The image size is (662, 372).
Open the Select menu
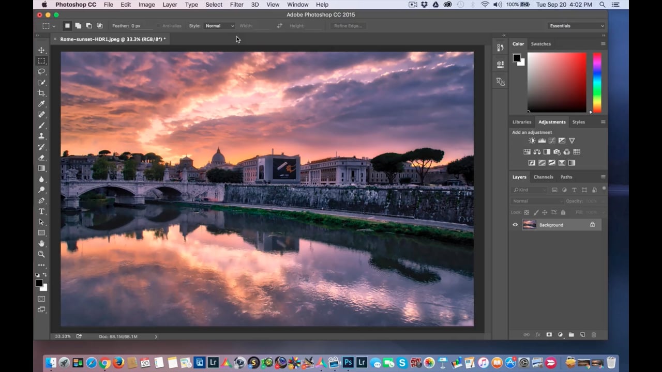click(214, 5)
